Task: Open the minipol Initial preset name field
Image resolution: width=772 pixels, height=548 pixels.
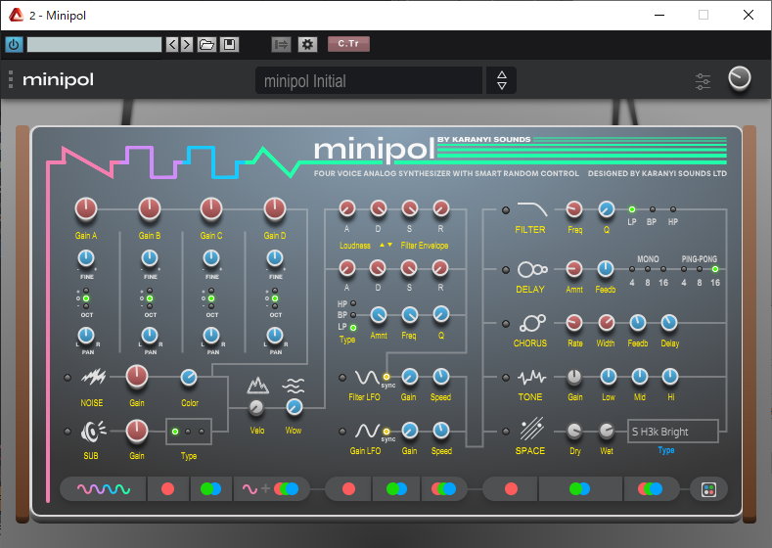Action: pos(369,81)
